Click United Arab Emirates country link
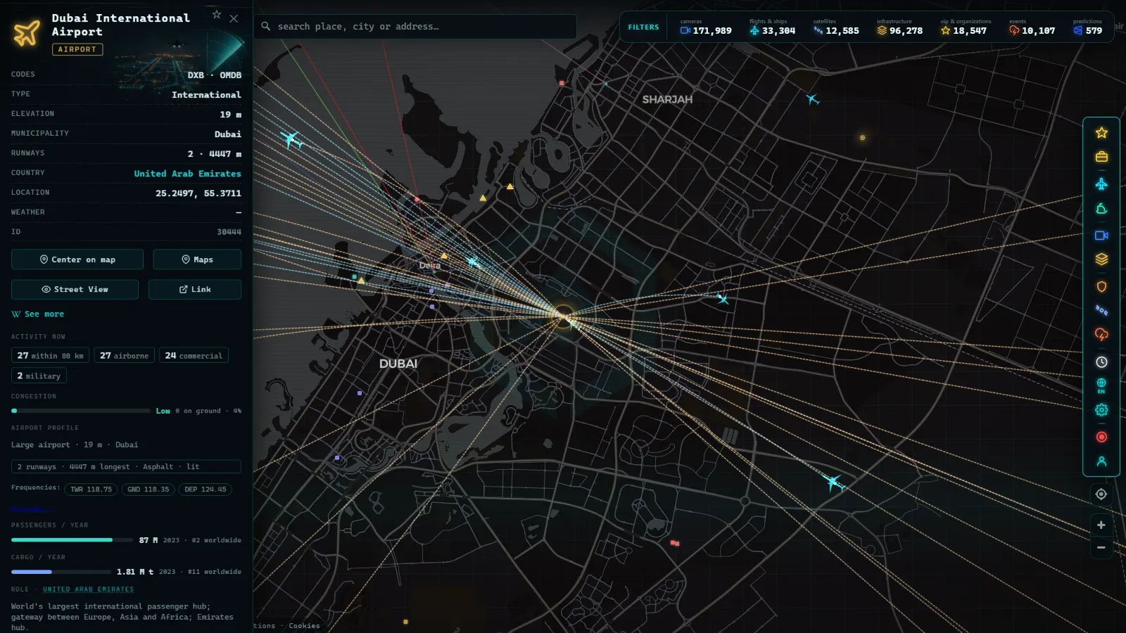The image size is (1126, 633). click(187, 174)
